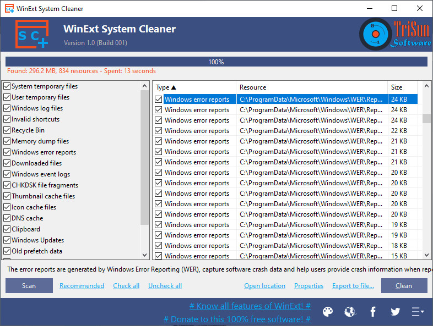Toggle Old prefetch data checkbox
Viewport: 433px width, 326px height.
point(7,251)
